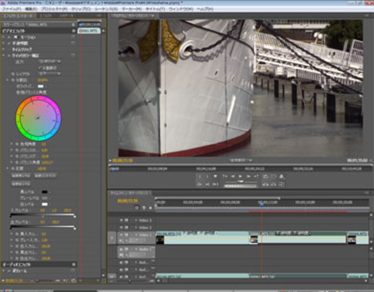
Task: Open the Output (出力) dropdown in color correction
Action: 49,61
